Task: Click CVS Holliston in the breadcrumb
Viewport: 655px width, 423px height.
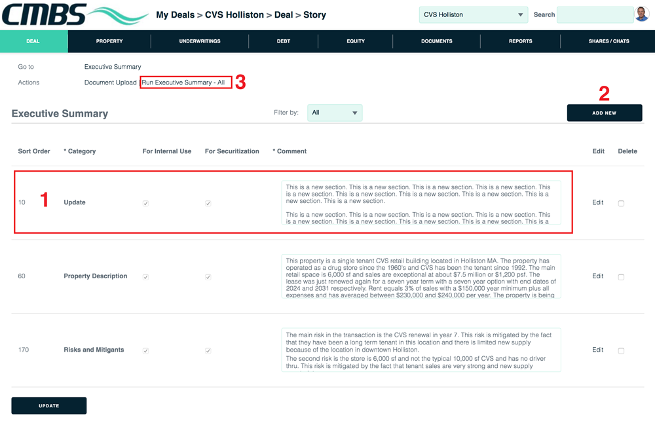Action: coord(234,14)
